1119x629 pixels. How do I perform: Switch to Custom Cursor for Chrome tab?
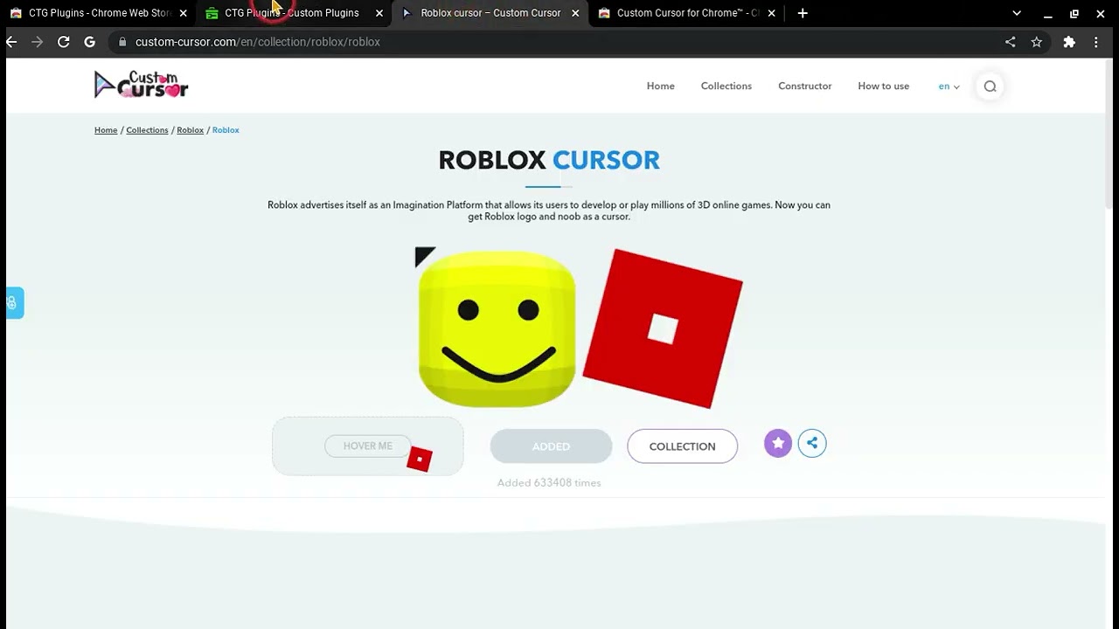[687, 13]
